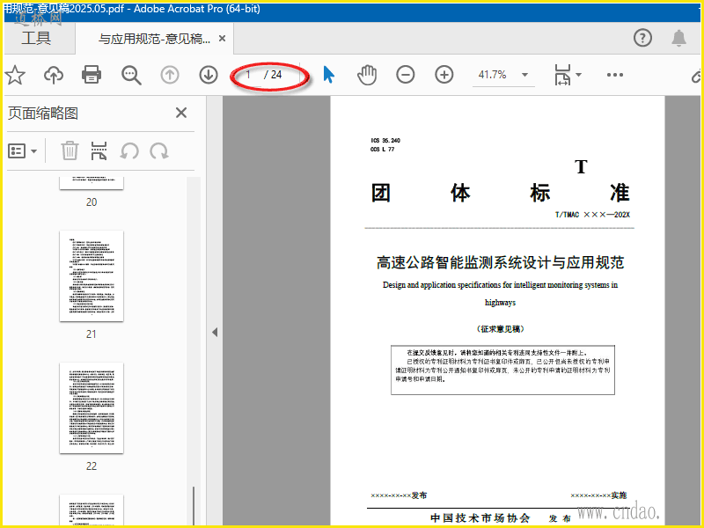This screenshot has width=704, height=528.
Task: Open the find text magnifier tool
Action: pyautogui.click(x=131, y=75)
